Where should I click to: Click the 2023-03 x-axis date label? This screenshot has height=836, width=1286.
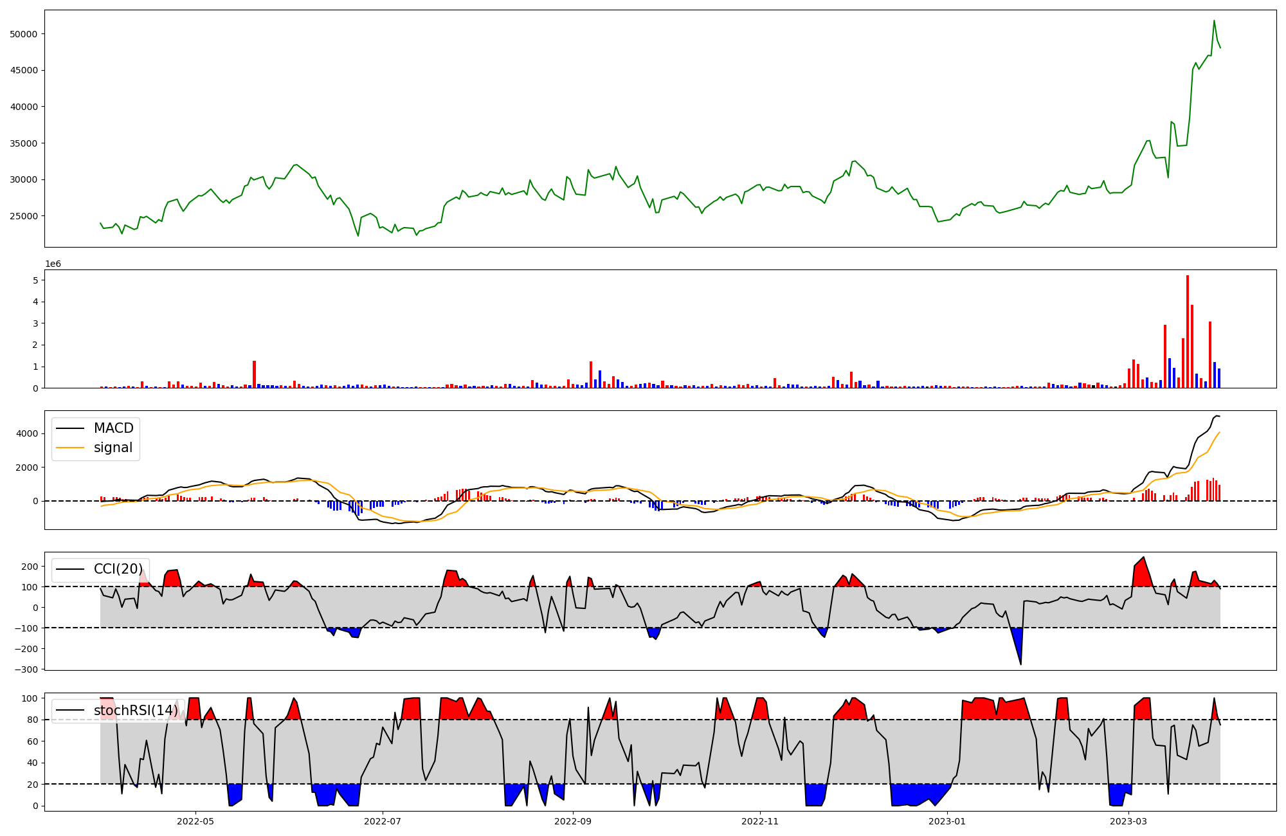coord(1128,821)
